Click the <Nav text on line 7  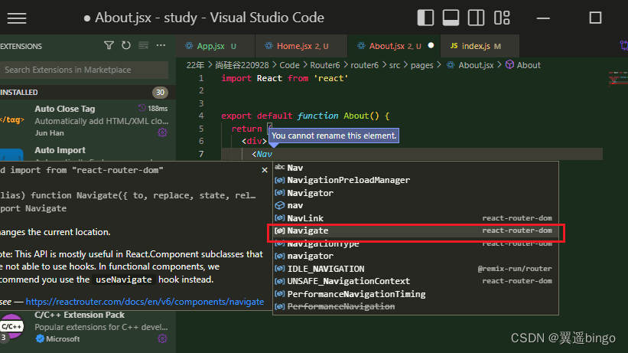[x=262, y=154]
